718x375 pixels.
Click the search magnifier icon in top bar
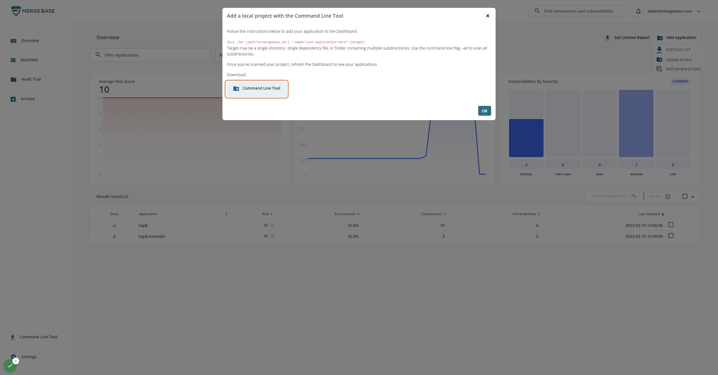[537, 11]
